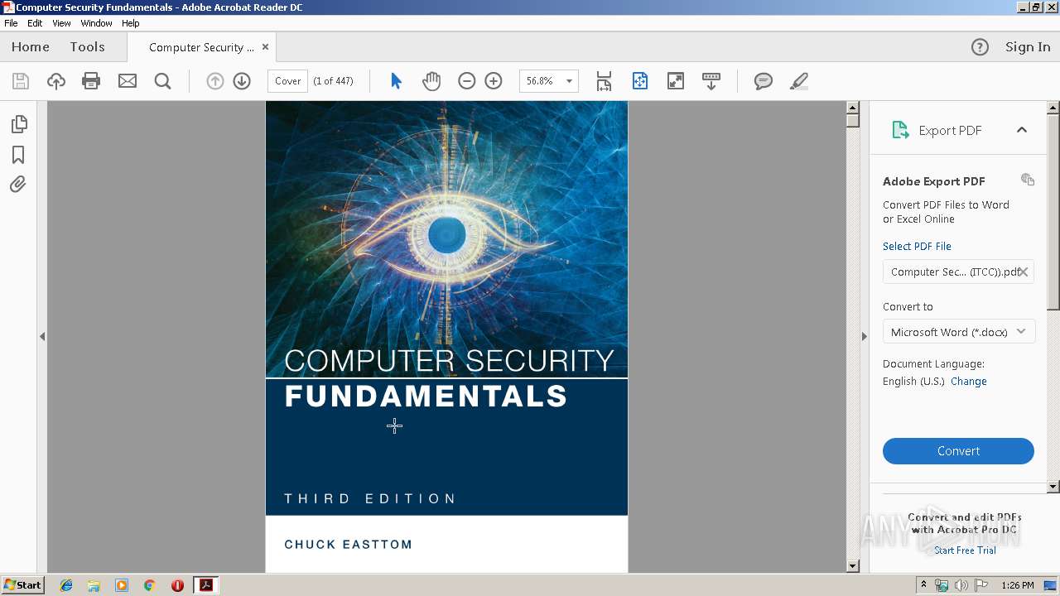Zoom in with plus icon
Viewport: 1060px width, 596px height.
pos(494,81)
